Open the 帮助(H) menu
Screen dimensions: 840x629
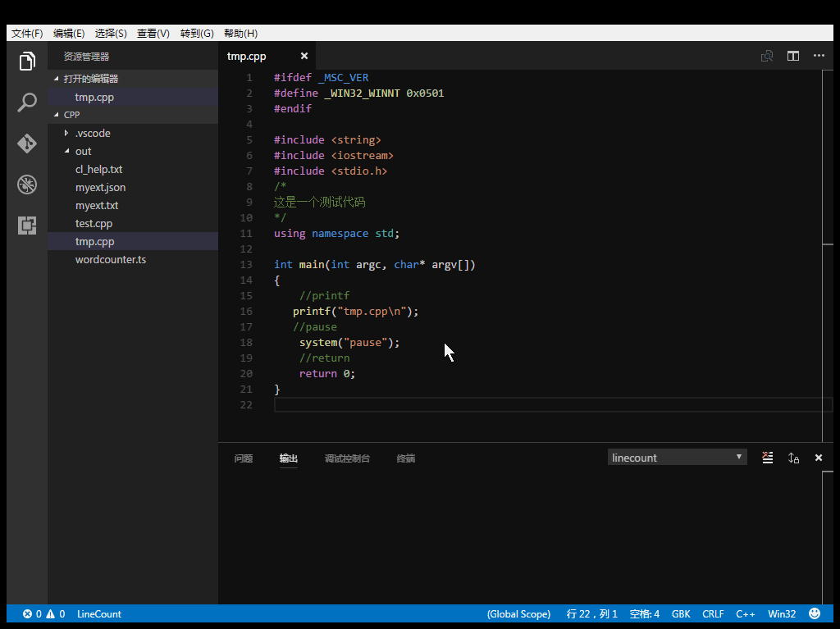click(x=240, y=34)
